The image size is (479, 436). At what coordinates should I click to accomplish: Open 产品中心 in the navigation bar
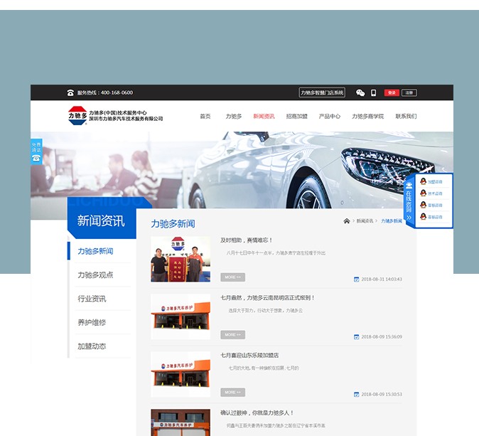coord(329,116)
